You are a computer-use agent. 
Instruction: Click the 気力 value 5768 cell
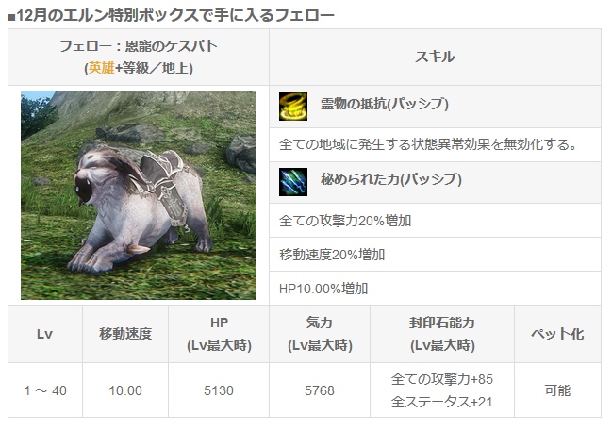pos(320,390)
